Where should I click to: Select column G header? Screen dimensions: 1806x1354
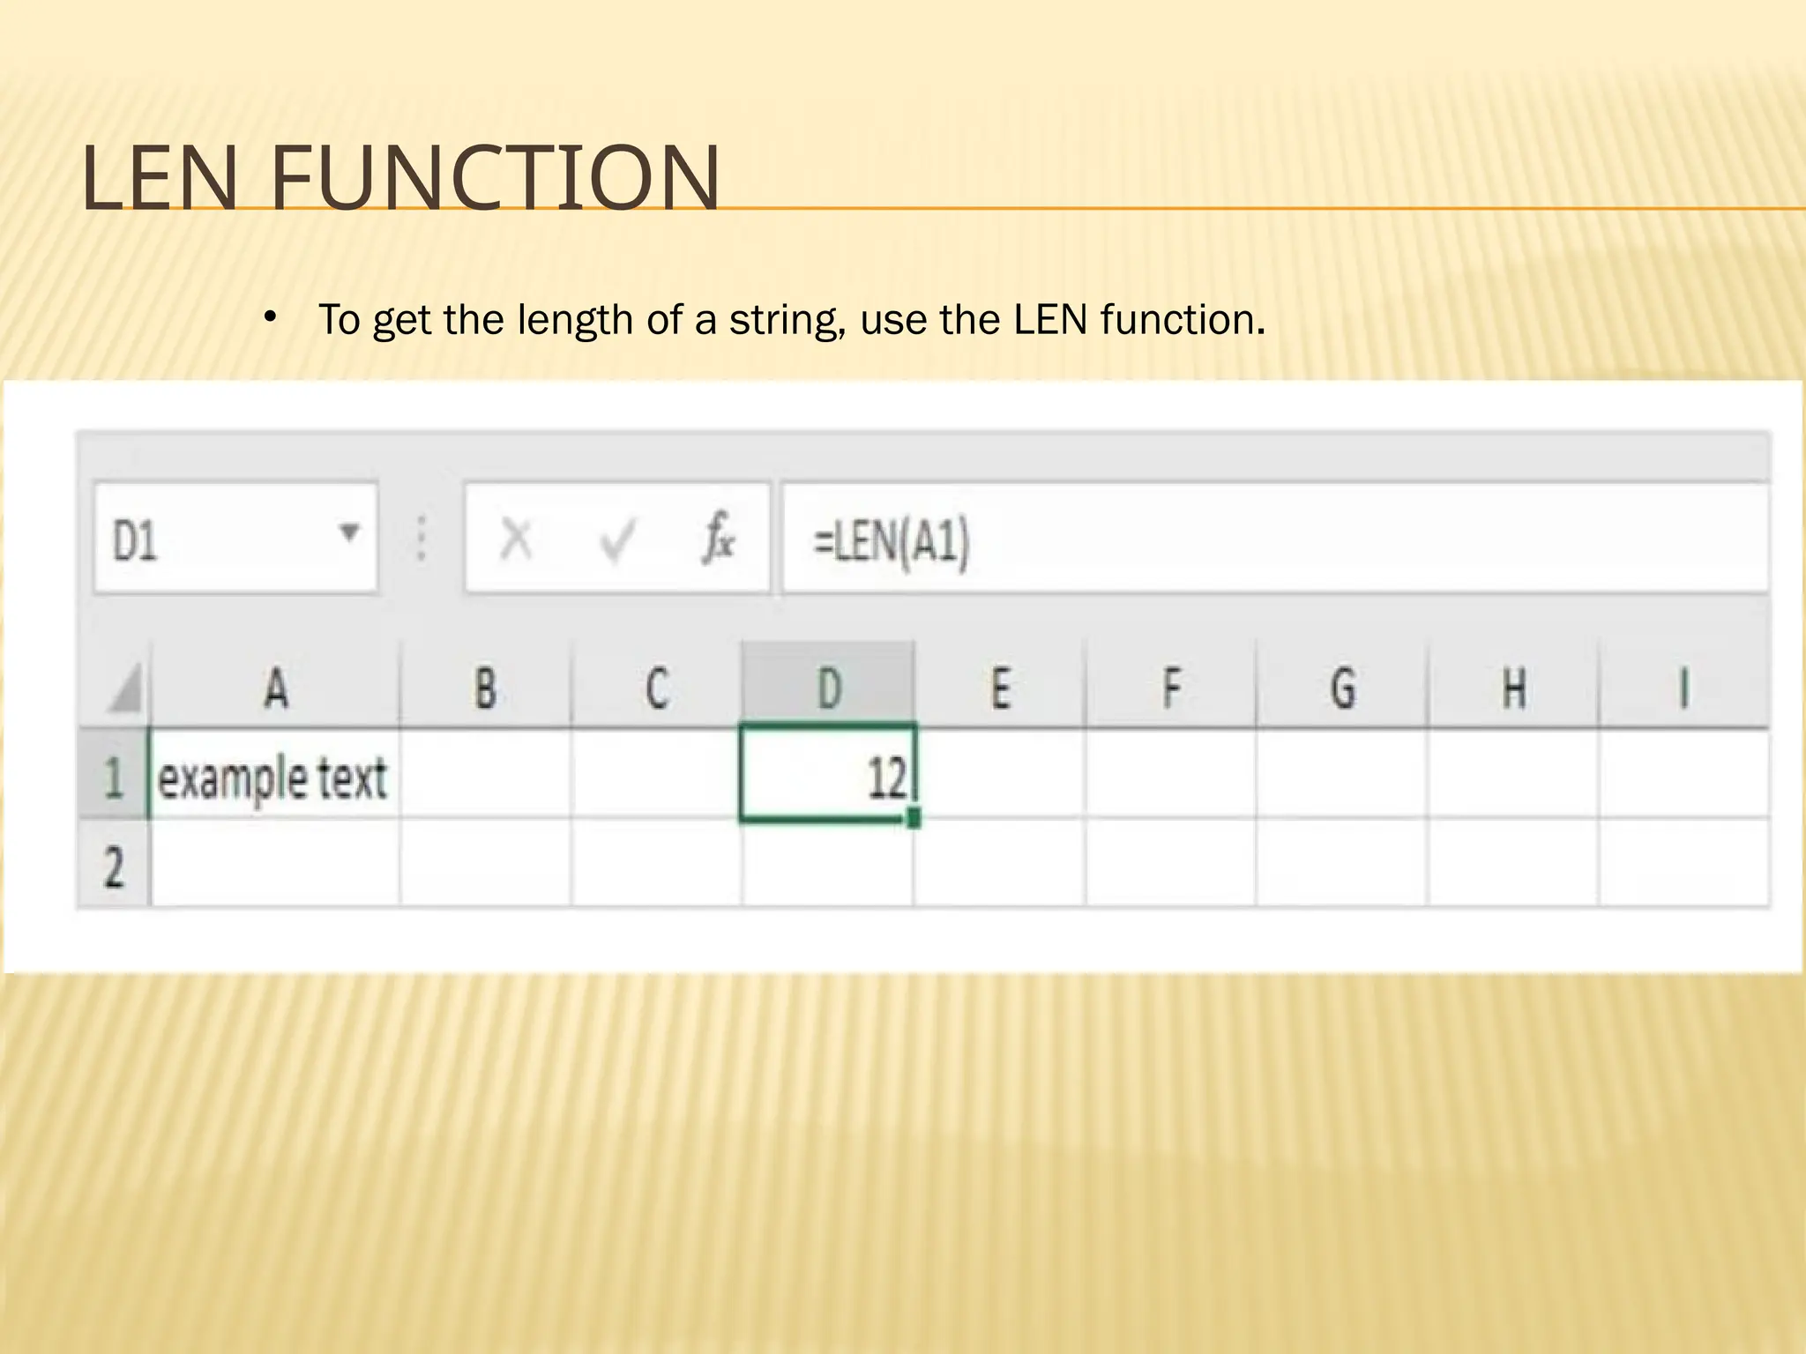pyautogui.click(x=1342, y=688)
